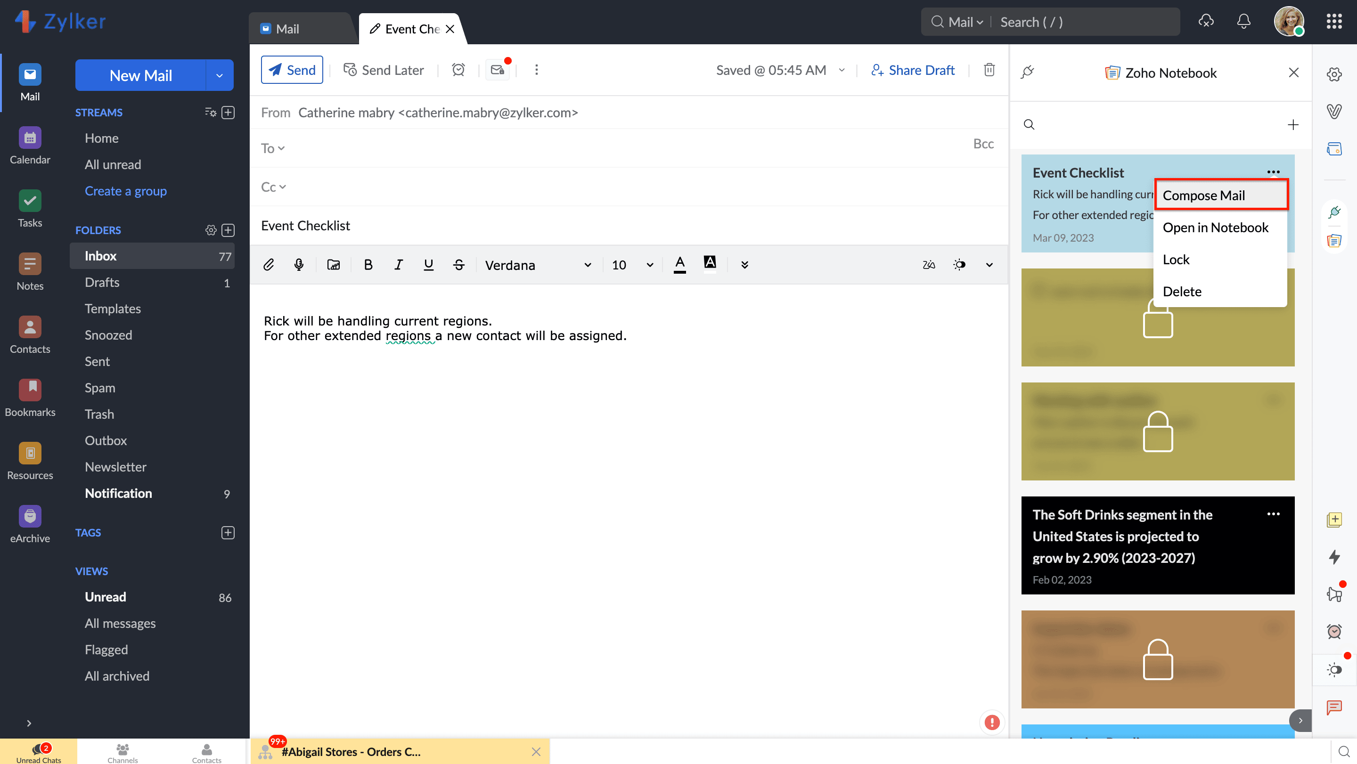Toggle bold formatting
This screenshot has height=764, width=1357.
pos(368,265)
